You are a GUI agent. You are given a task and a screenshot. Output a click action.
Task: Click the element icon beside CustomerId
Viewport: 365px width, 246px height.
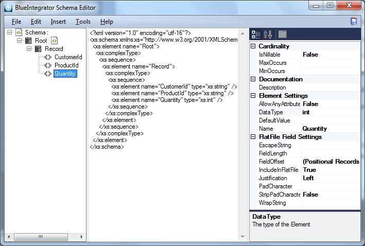coord(48,57)
